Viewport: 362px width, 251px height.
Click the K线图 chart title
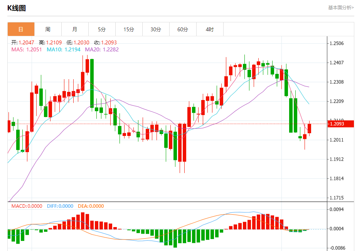[17, 8]
